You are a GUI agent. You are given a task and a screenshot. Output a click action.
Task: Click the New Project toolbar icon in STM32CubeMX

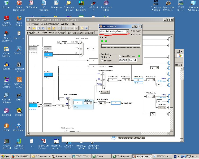click(x=29, y=28)
